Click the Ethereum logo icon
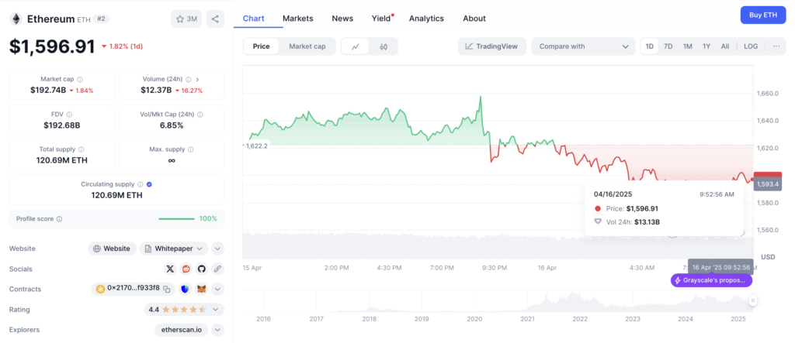 (x=16, y=19)
